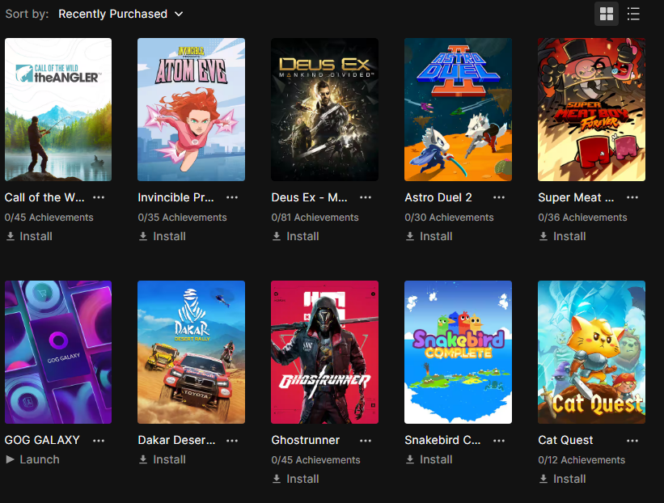
Task: Install Call of the Wild: The Angler
Action: click(29, 236)
